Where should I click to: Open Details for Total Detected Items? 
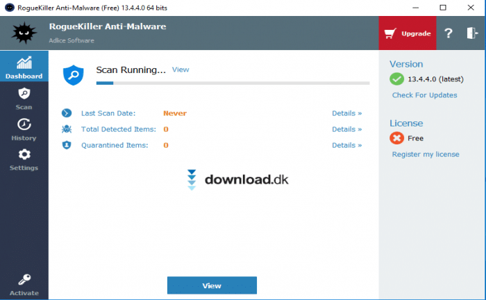point(347,129)
